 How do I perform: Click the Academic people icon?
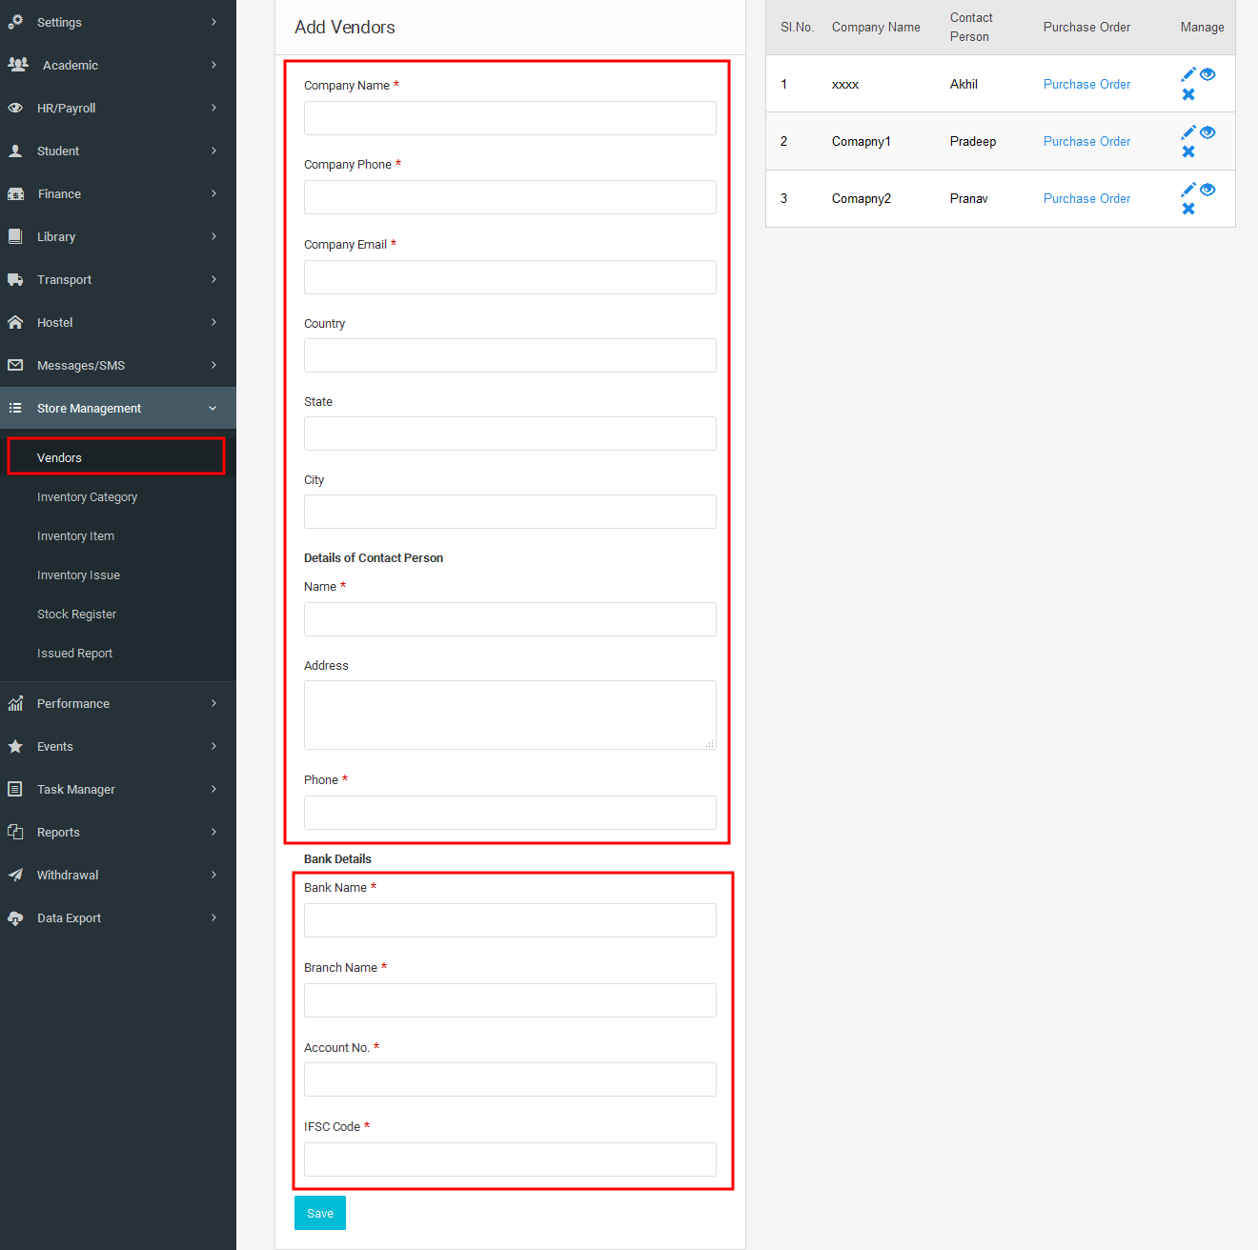pos(17,65)
